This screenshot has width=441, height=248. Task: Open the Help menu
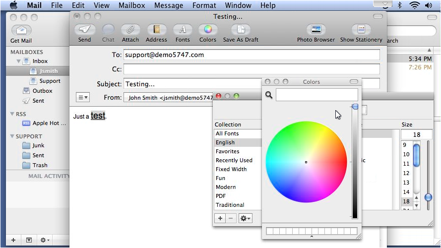[268, 5]
